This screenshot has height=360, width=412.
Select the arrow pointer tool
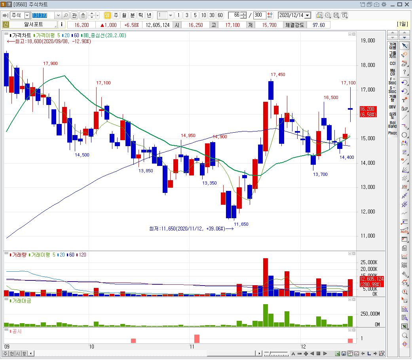[x=404, y=46]
